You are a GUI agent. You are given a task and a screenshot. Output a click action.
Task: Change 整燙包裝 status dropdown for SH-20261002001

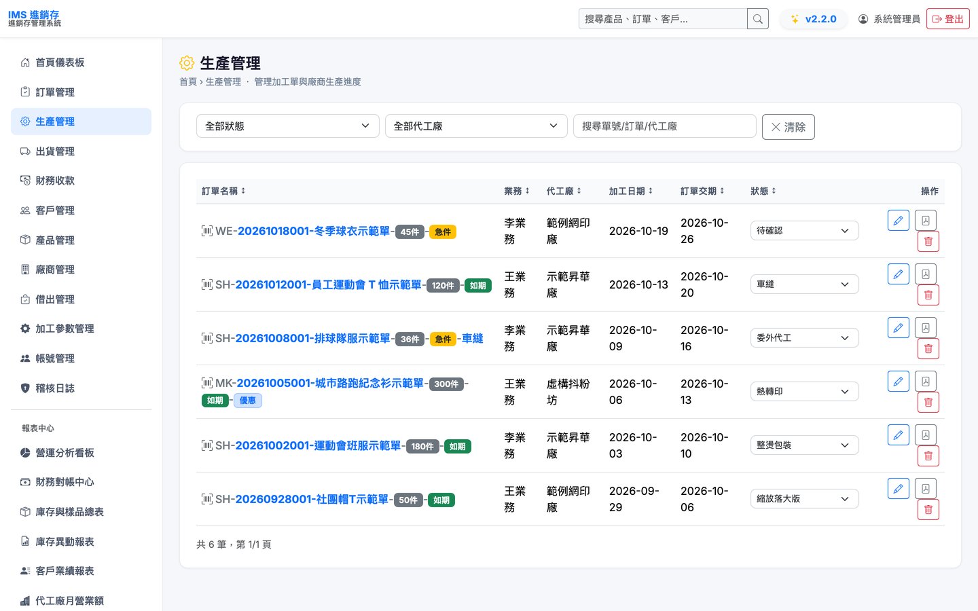(x=804, y=445)
